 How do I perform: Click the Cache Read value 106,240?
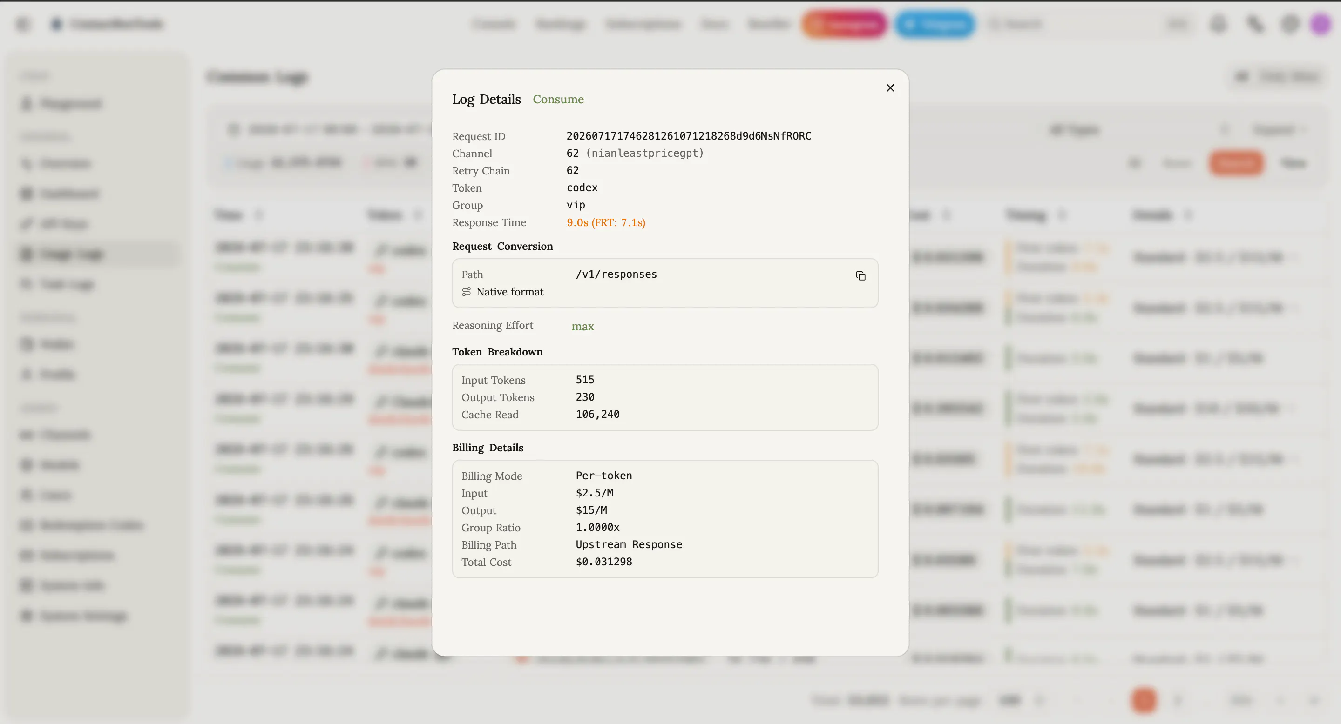(x=597, y=414)
